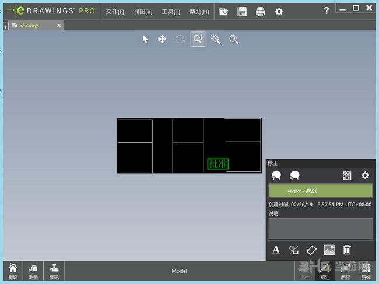The image size is (379, 284).
Task: Open the Stamp tool
Action: click(54, 270)
